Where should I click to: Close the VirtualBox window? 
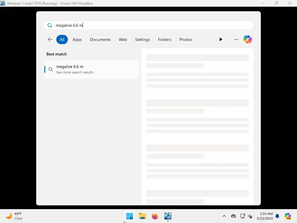pos(290,3)
